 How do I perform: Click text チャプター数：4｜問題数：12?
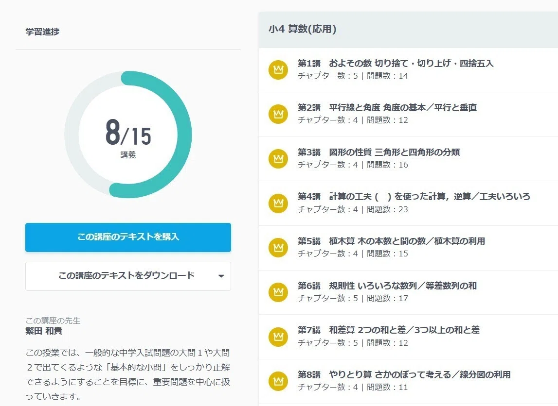click(353, 120)
